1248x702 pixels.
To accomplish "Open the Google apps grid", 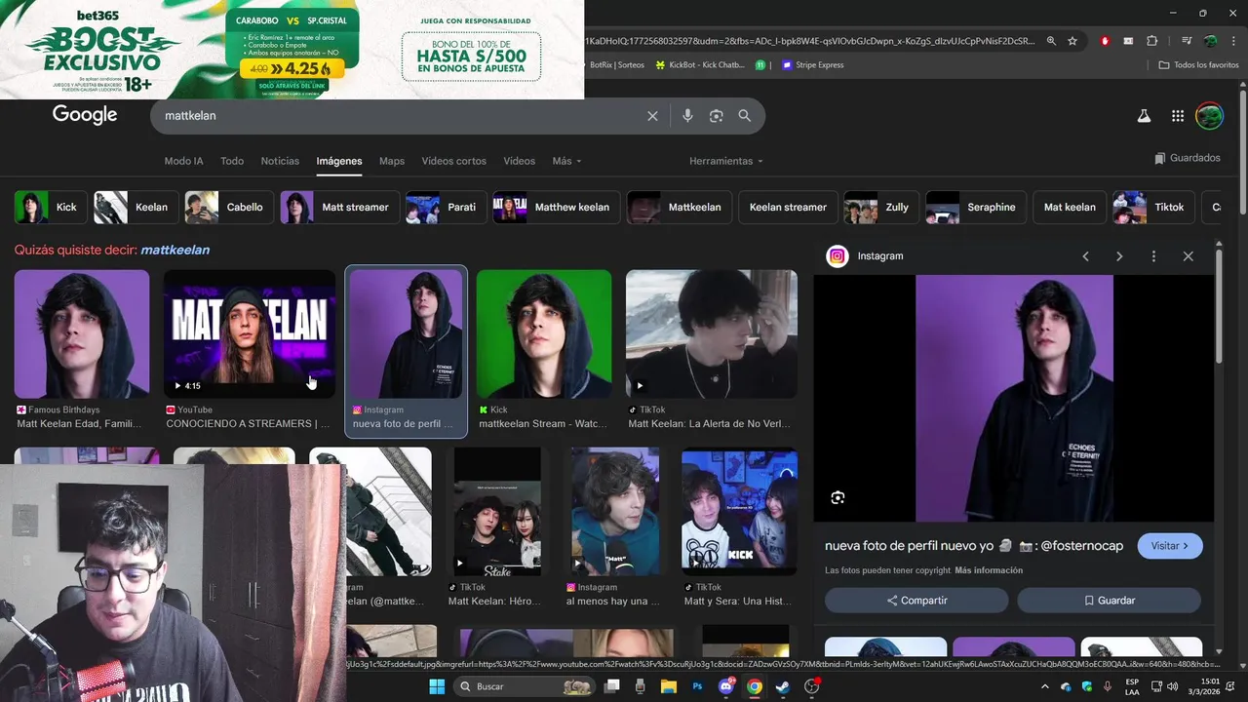I will tap(1178, 116).
